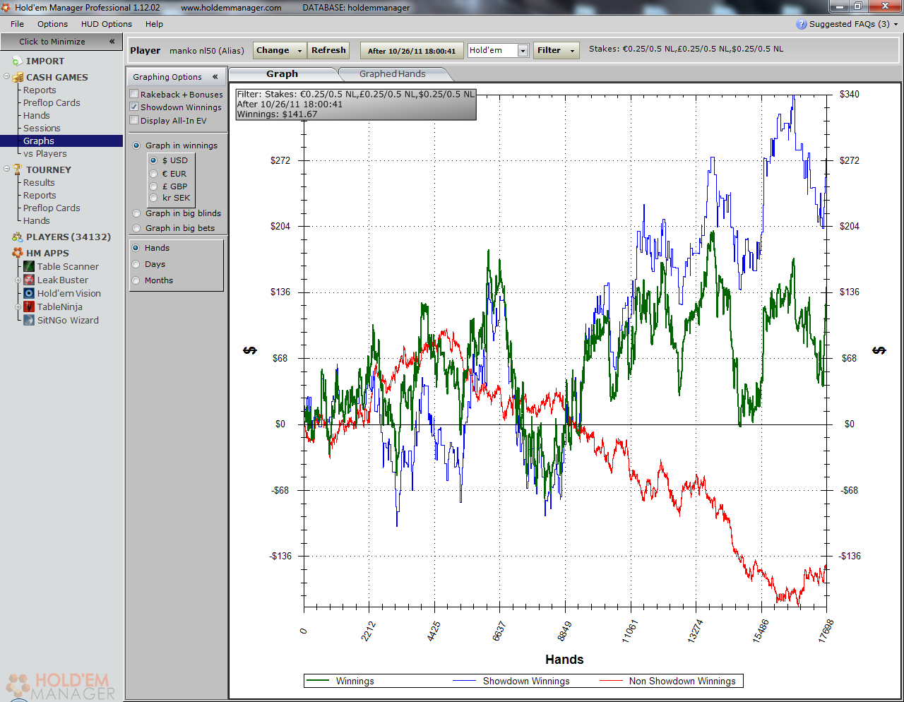The height and width of the screenshot is (702, 904).
Task: Open Cash Games Hands
Action: click(36, 115)
